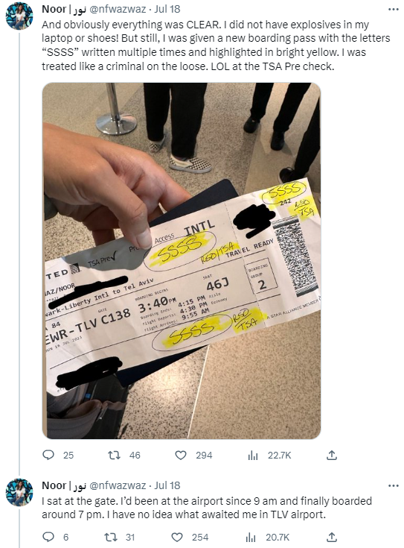Image resolution: width=404 pixels, height=548 pixels.
Task: Open @nfwazwaz handle in second tweet
Action: pos(118,485)
